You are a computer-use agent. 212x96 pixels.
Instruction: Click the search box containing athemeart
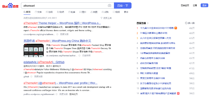[68, 6]
